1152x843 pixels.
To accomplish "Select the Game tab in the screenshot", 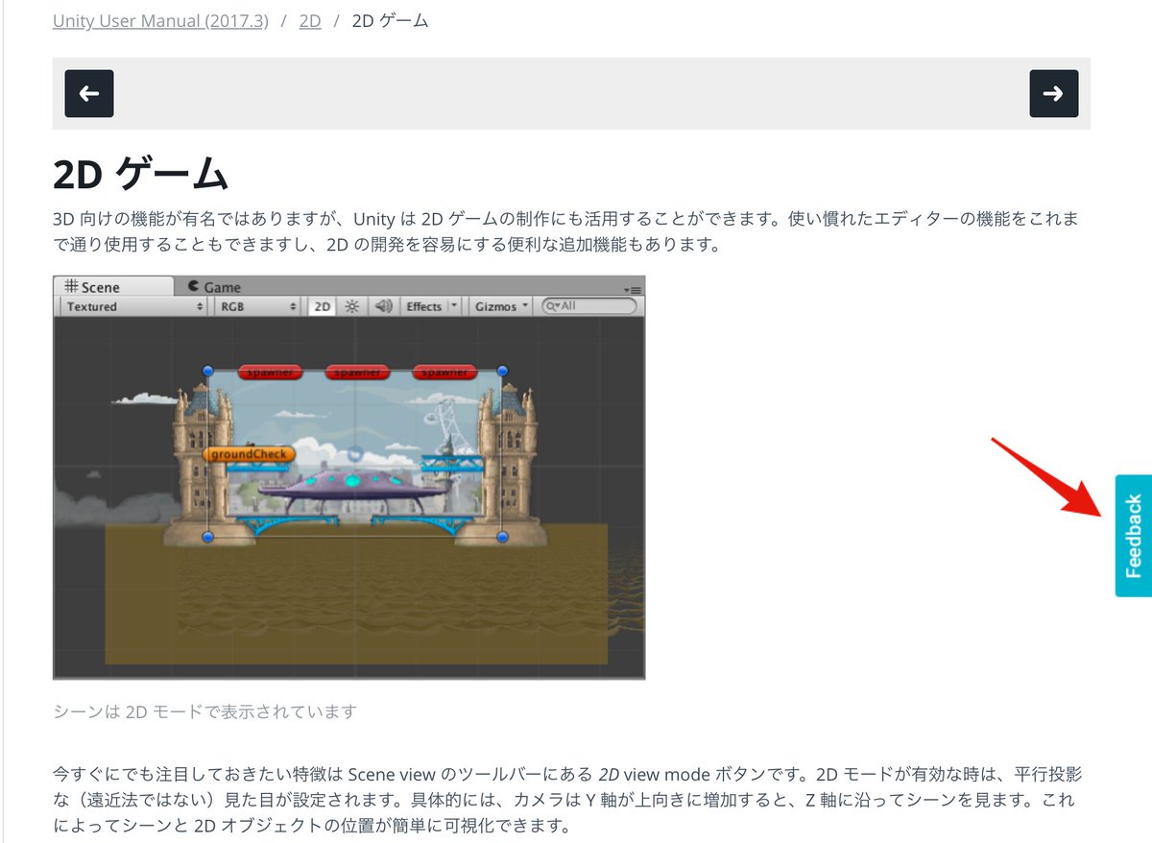I will point(214,286).
